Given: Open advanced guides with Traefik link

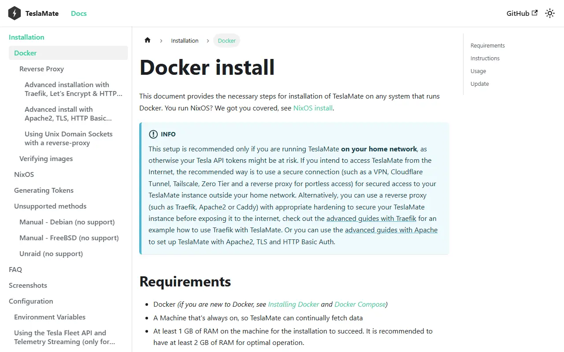Looking at the screenshot, I should [371, 218].
